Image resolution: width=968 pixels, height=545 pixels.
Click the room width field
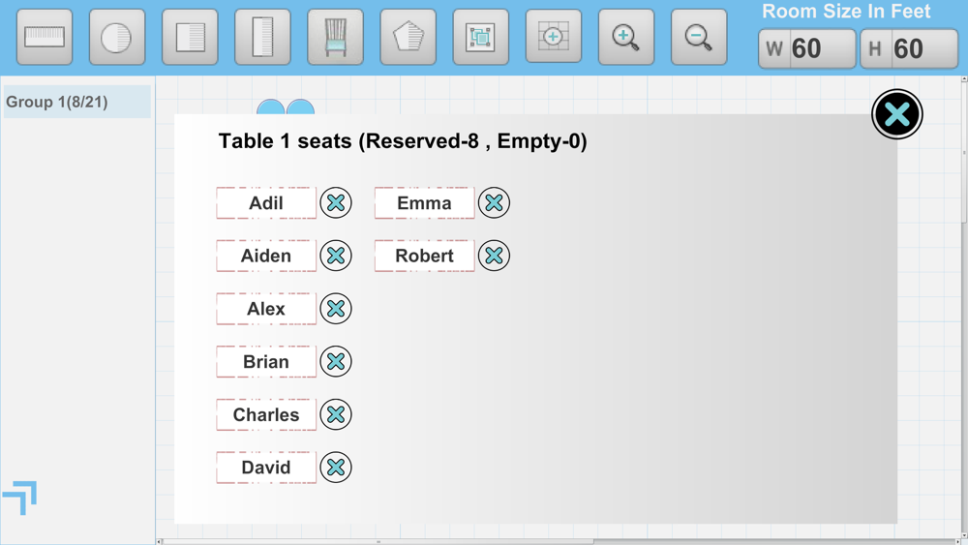tap(807, 48)
